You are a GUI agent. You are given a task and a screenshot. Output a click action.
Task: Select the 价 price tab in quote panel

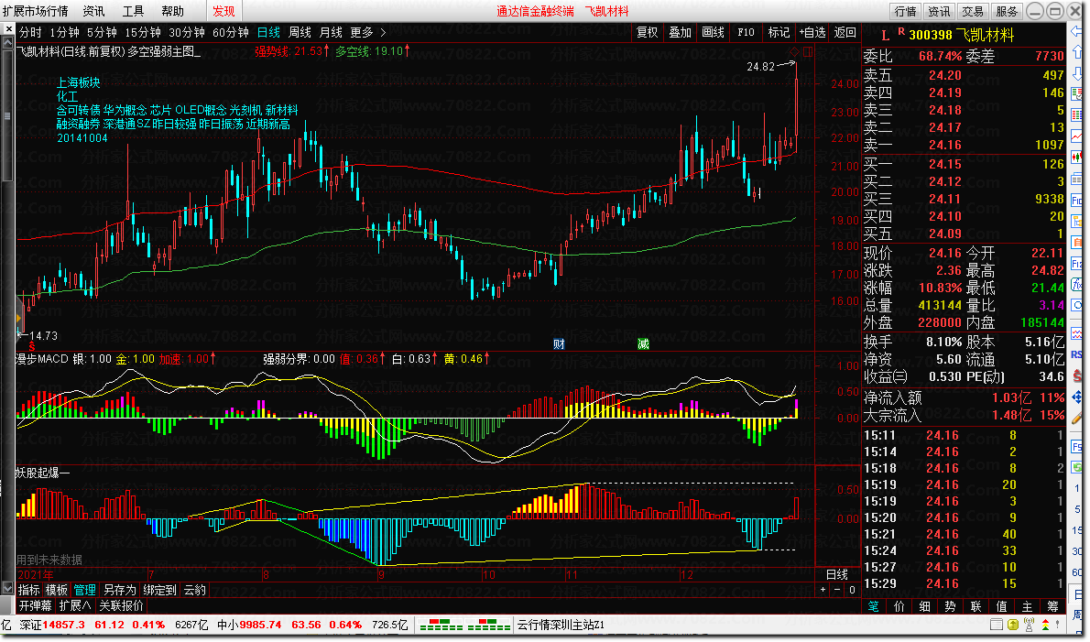click(899, 606)
